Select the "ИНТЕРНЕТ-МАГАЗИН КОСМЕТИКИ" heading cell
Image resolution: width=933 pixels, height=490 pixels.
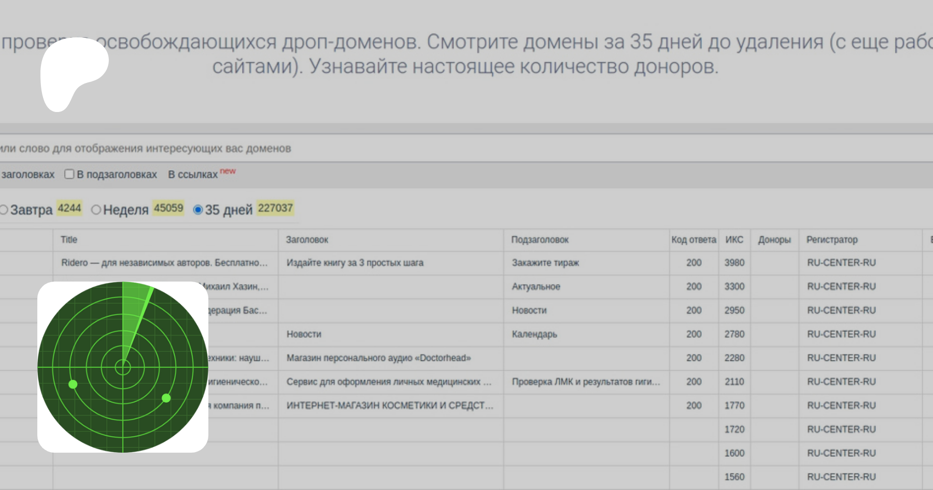pos(390,405)
